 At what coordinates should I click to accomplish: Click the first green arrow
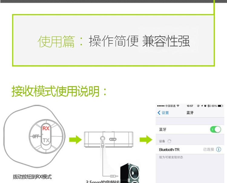tap(75, 140)
